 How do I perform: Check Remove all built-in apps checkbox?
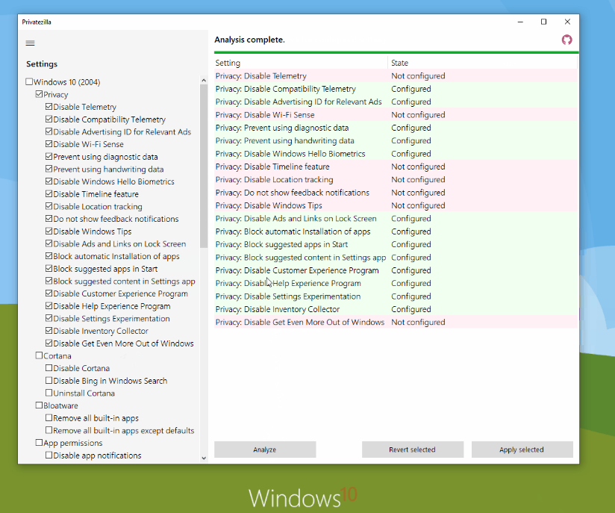pos(49,417)
